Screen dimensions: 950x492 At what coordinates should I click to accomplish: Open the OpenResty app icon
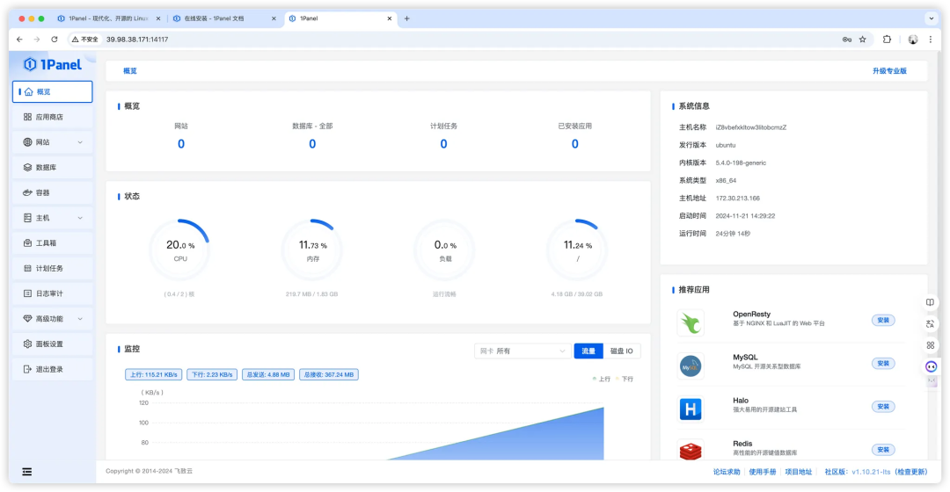click(691, 322)
